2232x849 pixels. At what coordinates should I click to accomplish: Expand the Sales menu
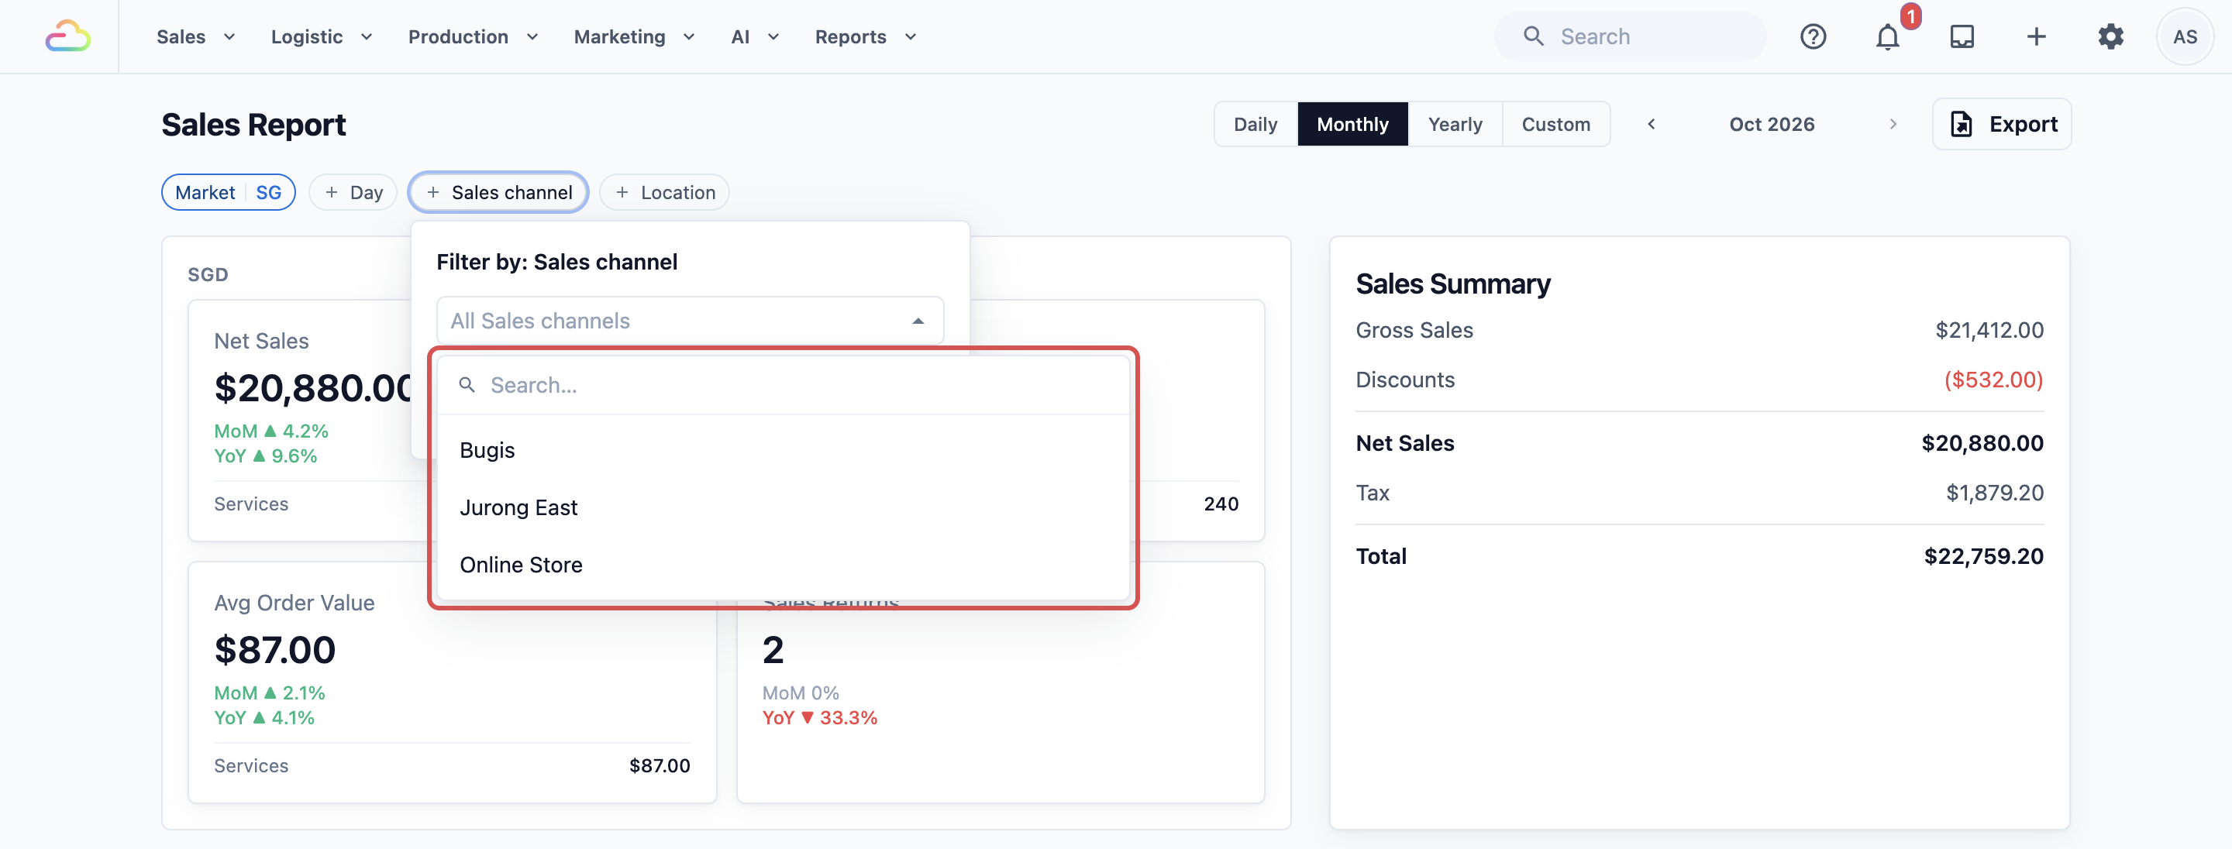pos(196,36)
